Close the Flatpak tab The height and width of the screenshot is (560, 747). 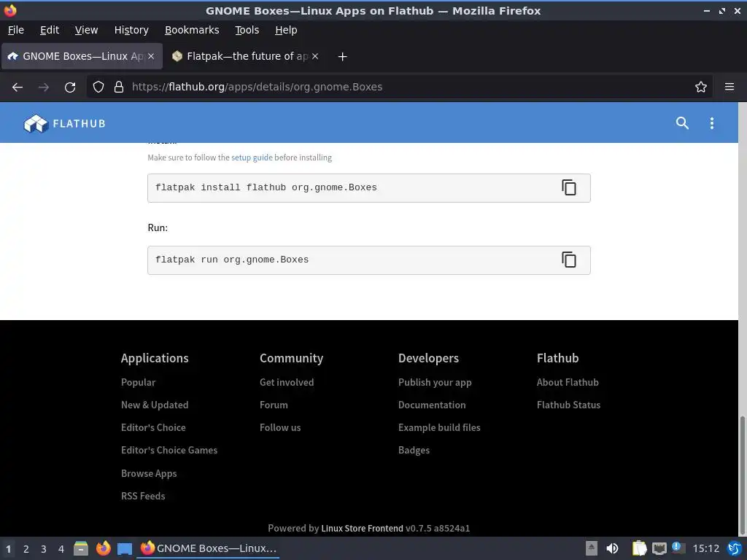pyautogui.click(x=315, y=56)
